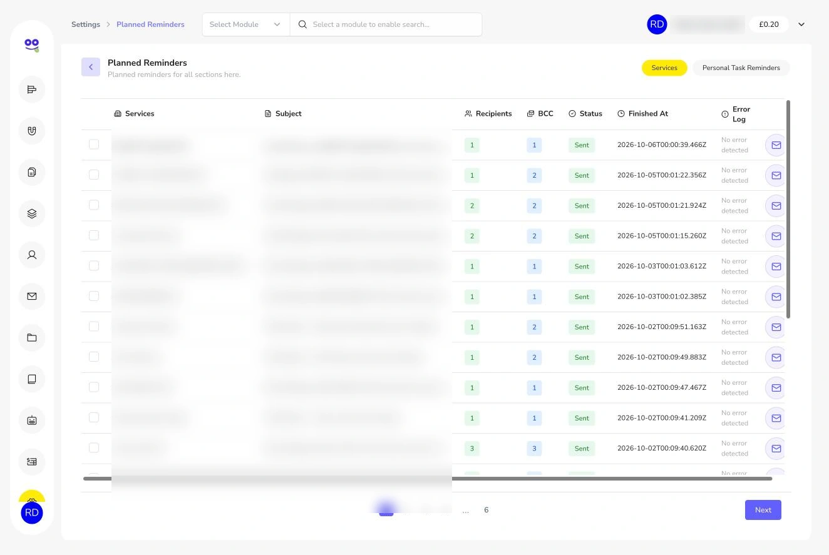This screenshot has height=555, width=829.
Task: Click timestamp 2026-10-02T00:09:41.209Z
Action: click(x=662, y=418)
